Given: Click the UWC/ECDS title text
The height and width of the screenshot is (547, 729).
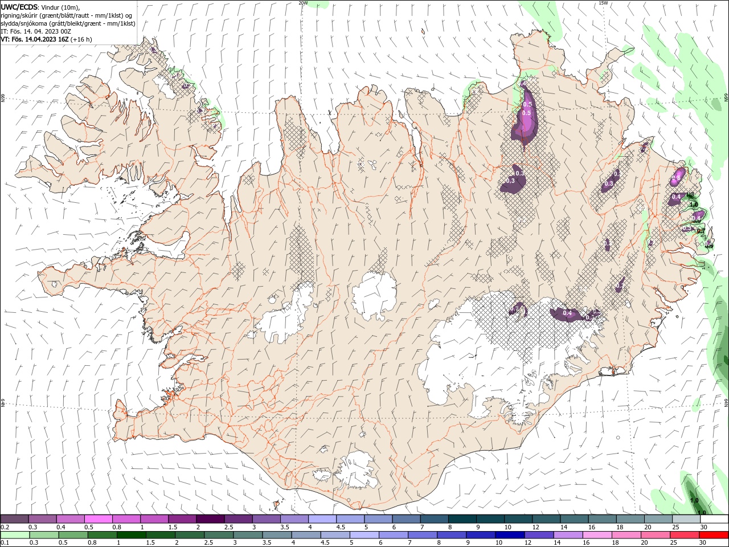Looking at the screenshot, I should [19, 7].
